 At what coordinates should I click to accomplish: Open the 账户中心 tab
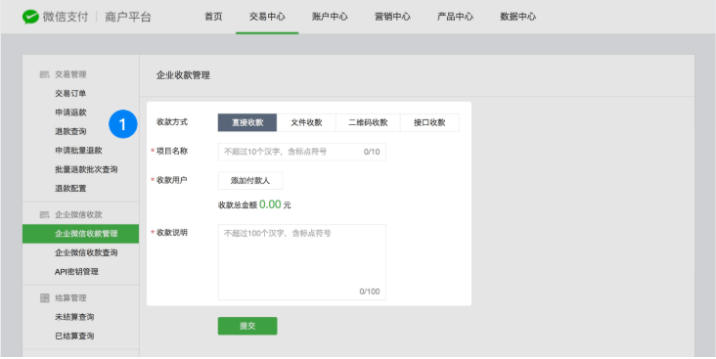click(x=330, y=17)
